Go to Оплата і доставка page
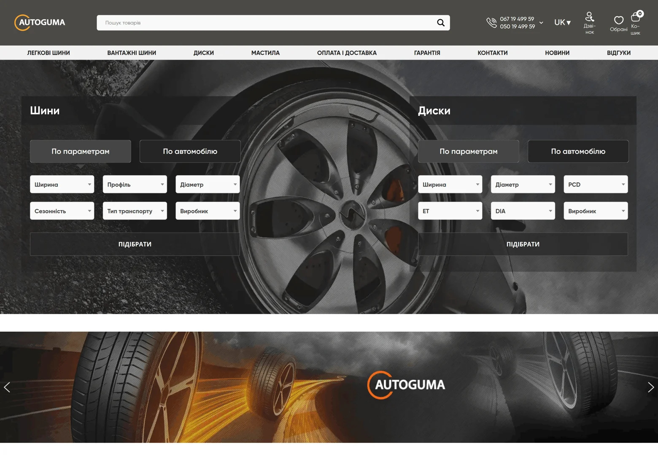 click(347, 53)
